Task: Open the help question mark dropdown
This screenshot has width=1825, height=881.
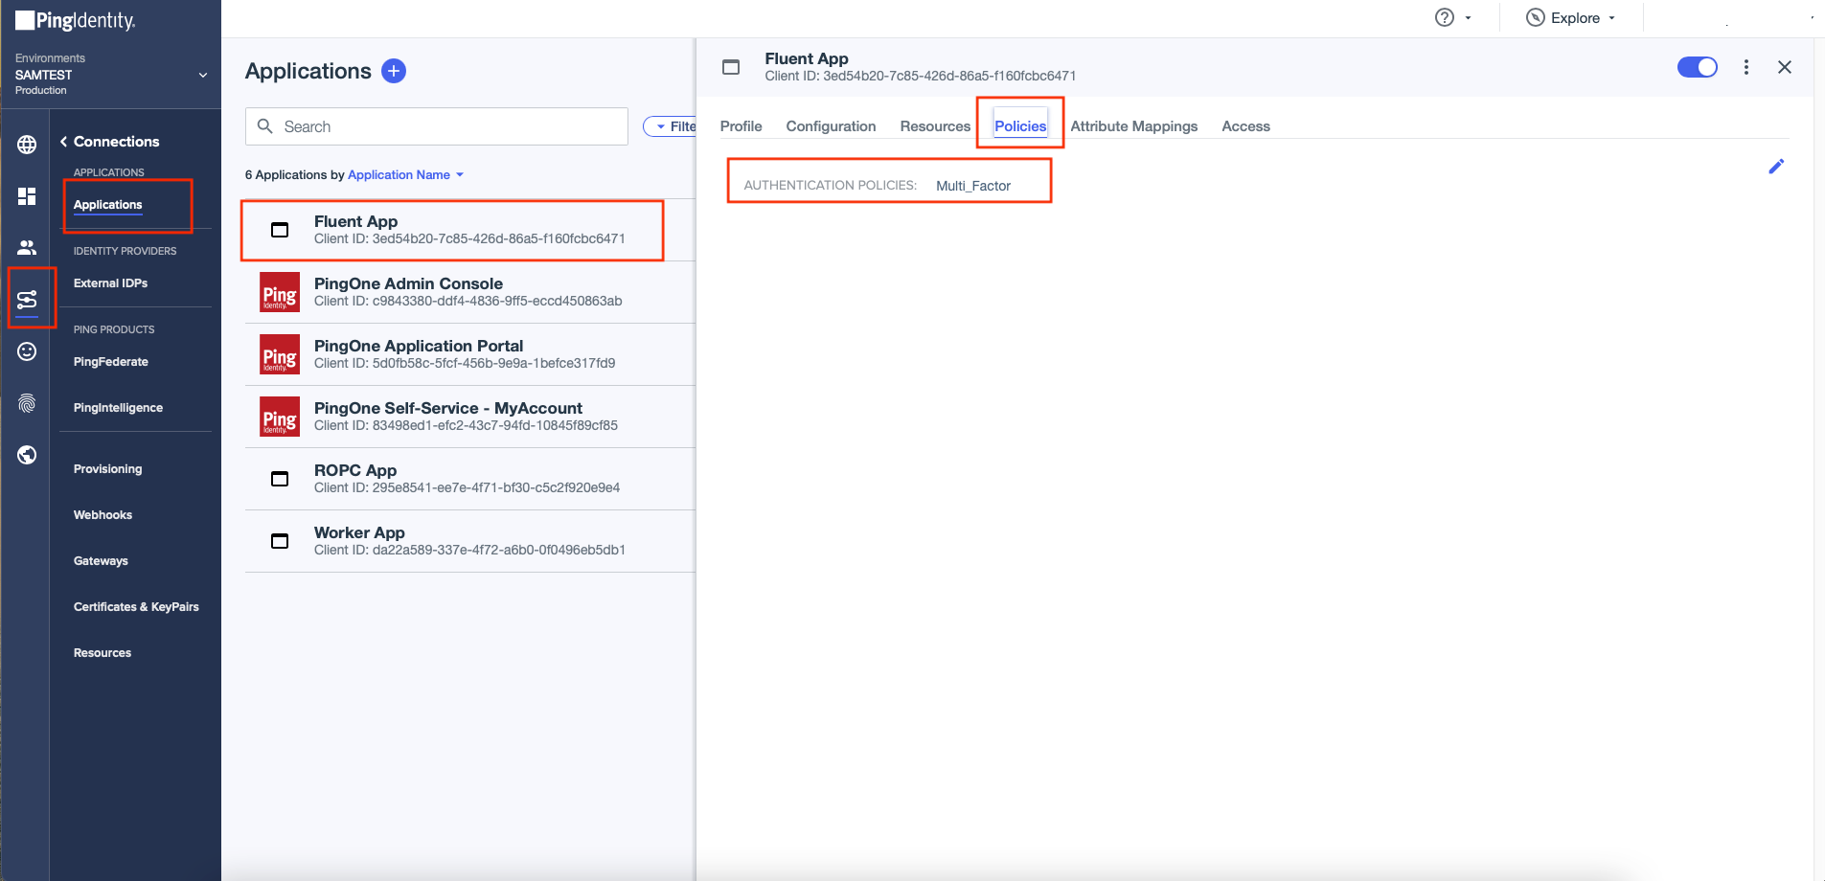Action: [x=1451, y=18]
